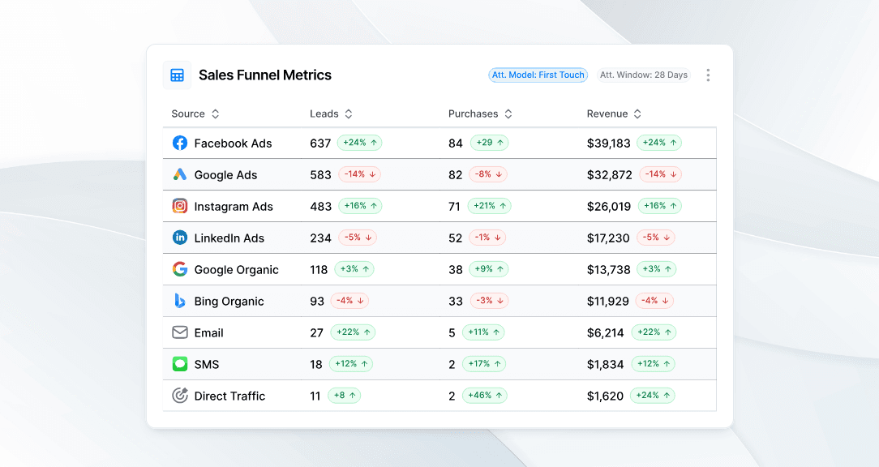Click Facebook Ads purchases +29 badge

tap(490, 143)
